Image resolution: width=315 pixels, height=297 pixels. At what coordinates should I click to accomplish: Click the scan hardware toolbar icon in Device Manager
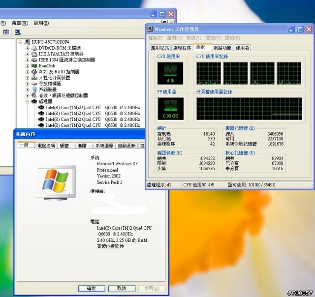click(18, 32)
